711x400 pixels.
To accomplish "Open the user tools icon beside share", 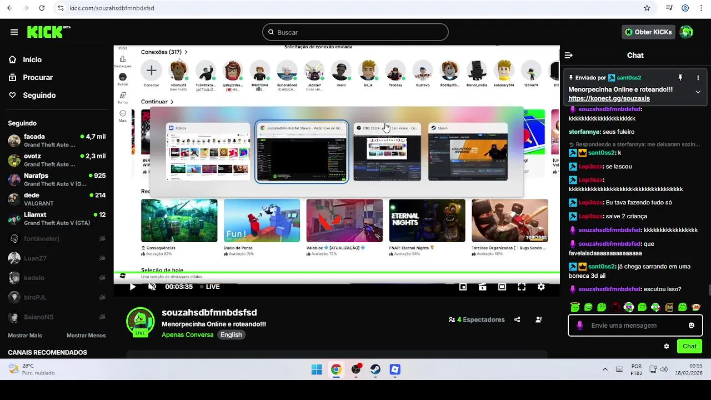I will coord(539,320).
